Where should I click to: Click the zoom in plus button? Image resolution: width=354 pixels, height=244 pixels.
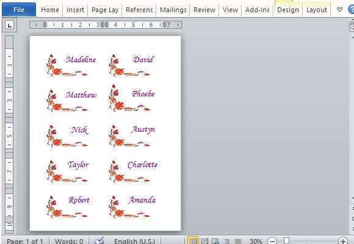pyautogui.click(x=343, y=241)
